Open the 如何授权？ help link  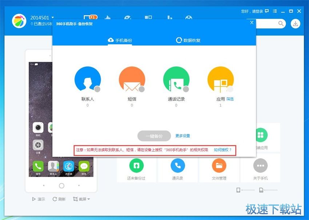tap(223, 150)
